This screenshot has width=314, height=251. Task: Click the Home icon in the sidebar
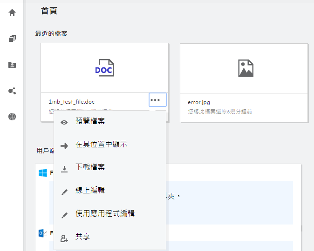click(12, 13)
